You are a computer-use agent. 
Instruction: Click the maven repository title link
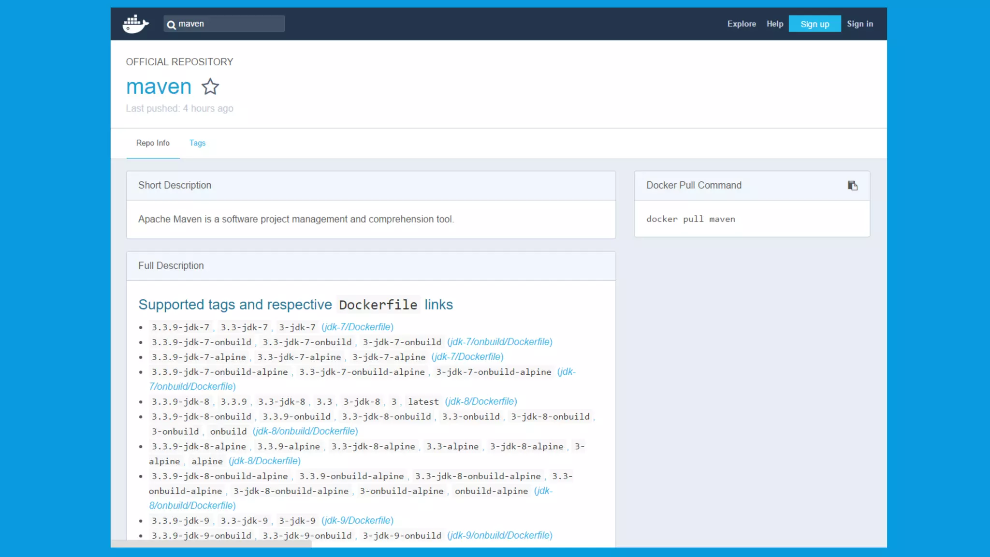[x=159, y=87]
